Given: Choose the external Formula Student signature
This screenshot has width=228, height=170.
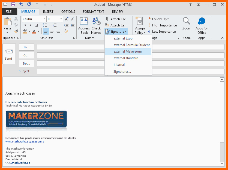Looking at the screenshot, I should [128, 45].
